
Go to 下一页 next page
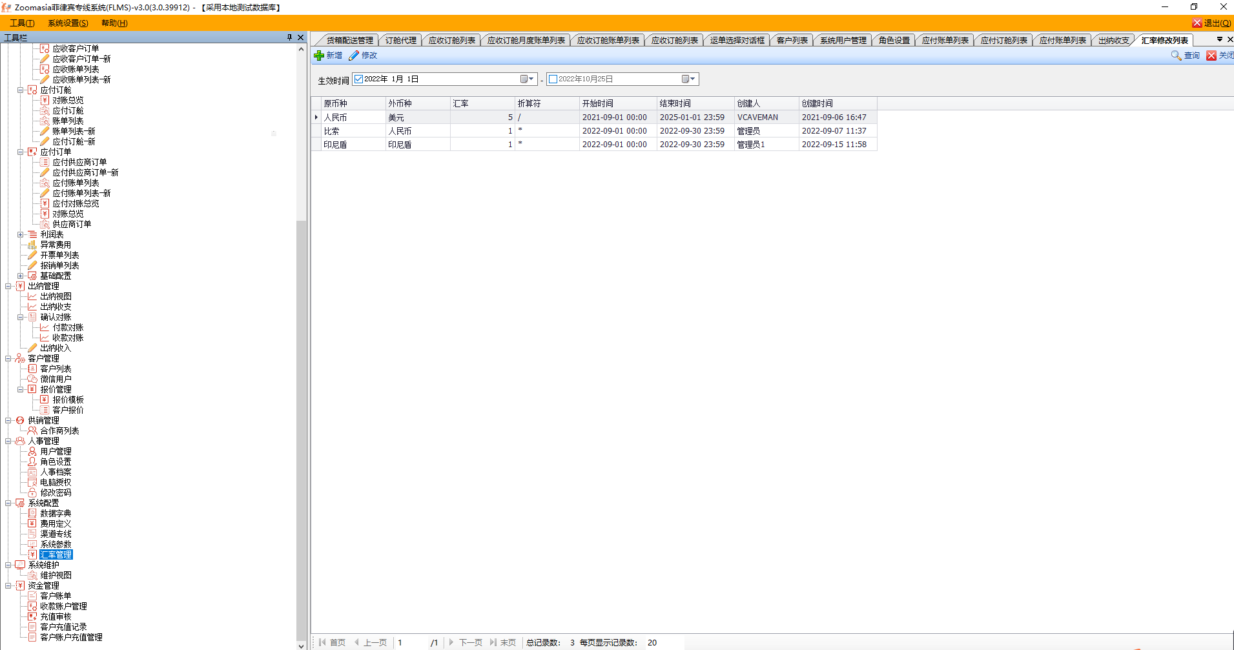(466, 642)
